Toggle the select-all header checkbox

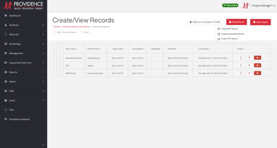tap(58, 49)
